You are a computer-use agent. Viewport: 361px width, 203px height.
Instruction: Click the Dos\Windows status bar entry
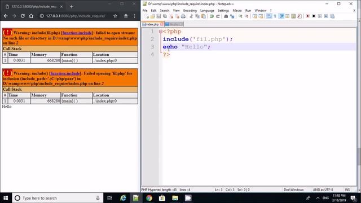pyautogui.click(x=293, y=190)
